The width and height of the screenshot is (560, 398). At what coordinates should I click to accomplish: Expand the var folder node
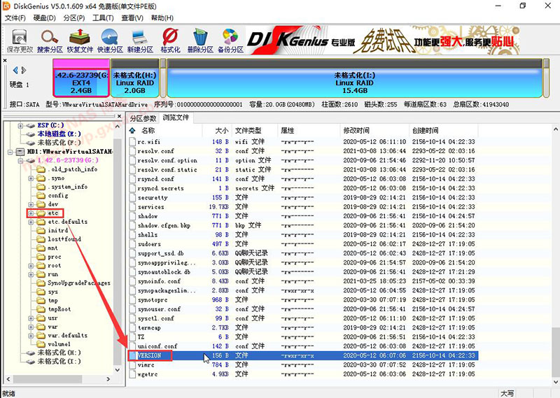[x=31, y=327]
